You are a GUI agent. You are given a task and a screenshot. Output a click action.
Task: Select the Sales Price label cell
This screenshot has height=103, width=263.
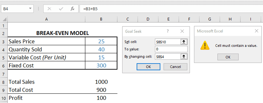[46, 41]
